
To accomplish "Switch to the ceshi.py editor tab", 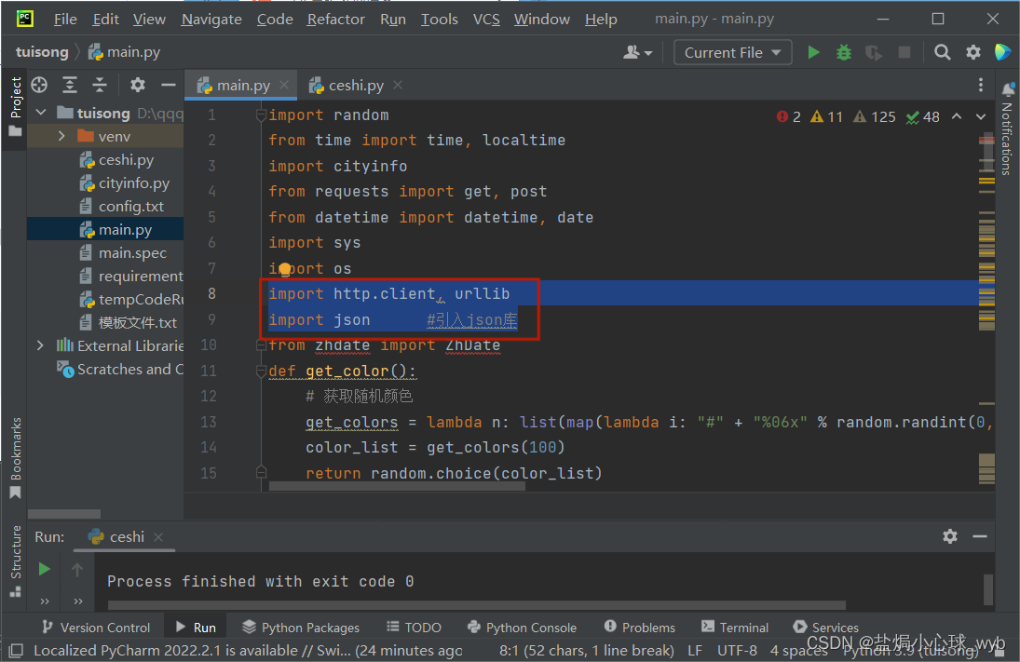I will pyautogui.click(x=356, y=85).
